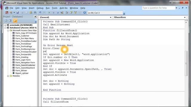Click the Reset stop toolbar icon

point(58,12)
